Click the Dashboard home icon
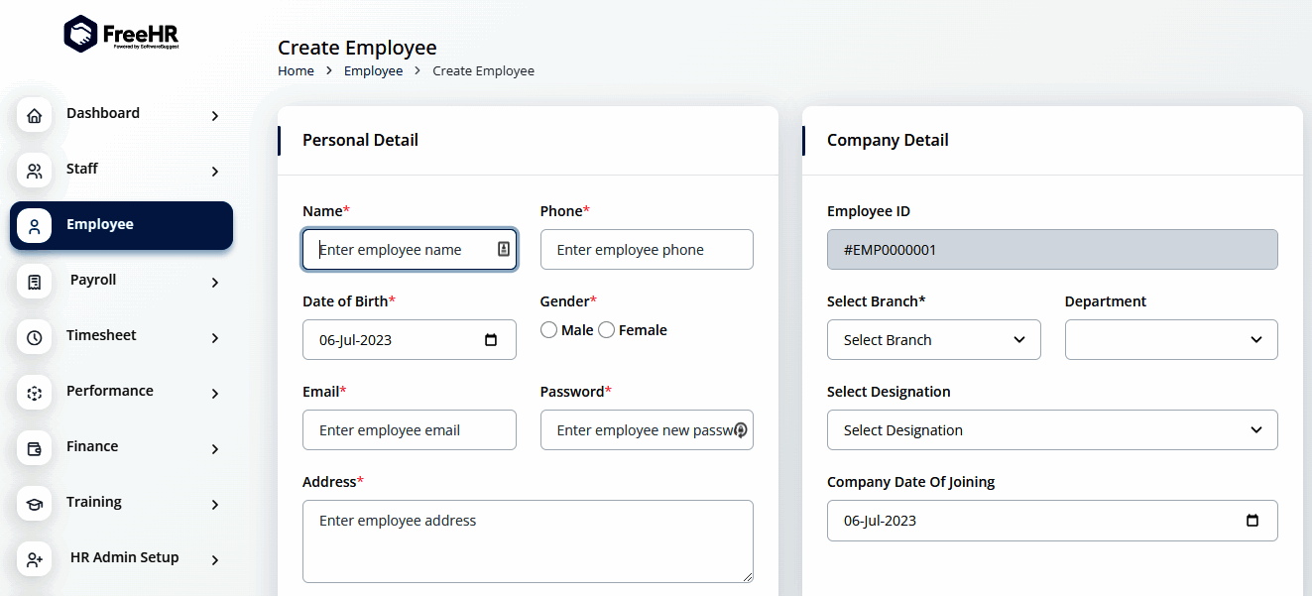 pyautogui.click(x=35, y=116)
